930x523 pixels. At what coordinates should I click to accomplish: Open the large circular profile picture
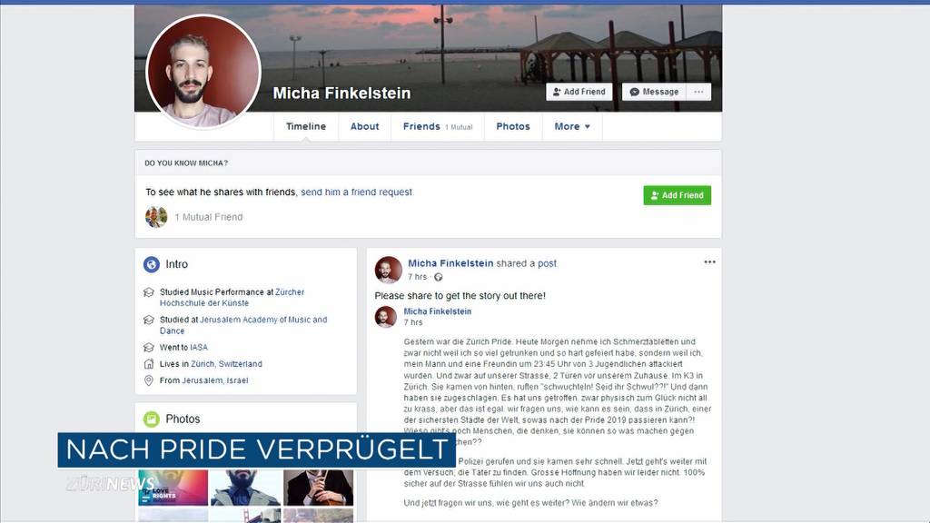pyautogui.click(x=203, y=71)
